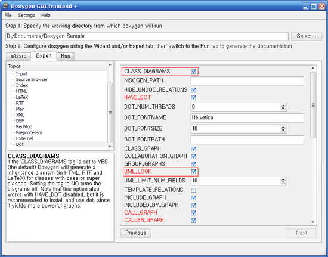Click options panel scroll-up arrow
The height and width of the screenshot is (257, 328).
click(313, 69)
